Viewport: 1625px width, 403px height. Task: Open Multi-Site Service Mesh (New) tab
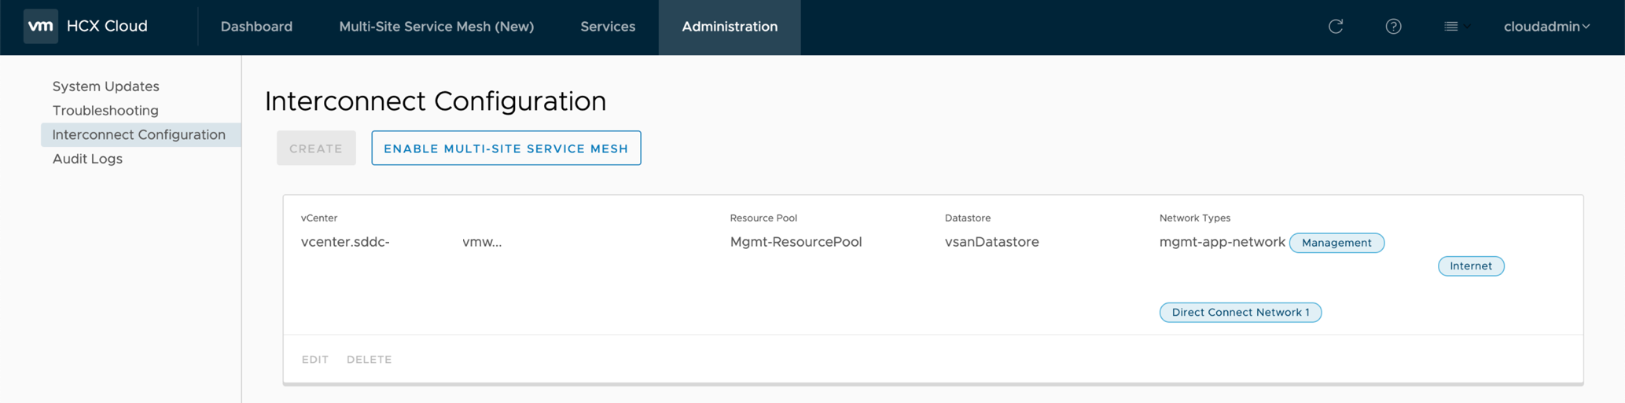(x=436, y=27)
